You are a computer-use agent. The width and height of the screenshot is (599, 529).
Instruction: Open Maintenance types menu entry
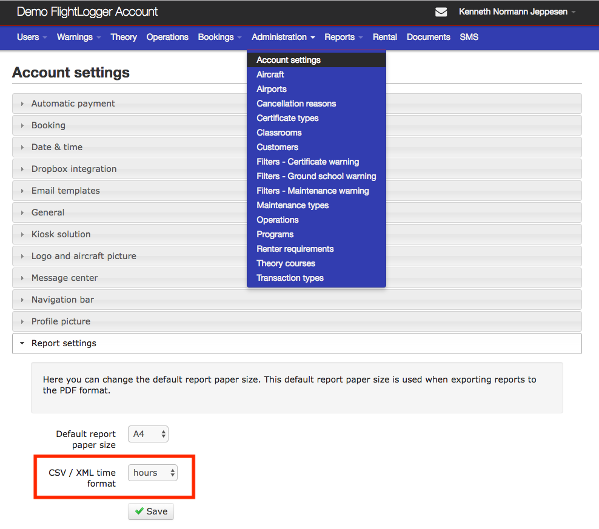pyautogui.click(x=316, y=205)
